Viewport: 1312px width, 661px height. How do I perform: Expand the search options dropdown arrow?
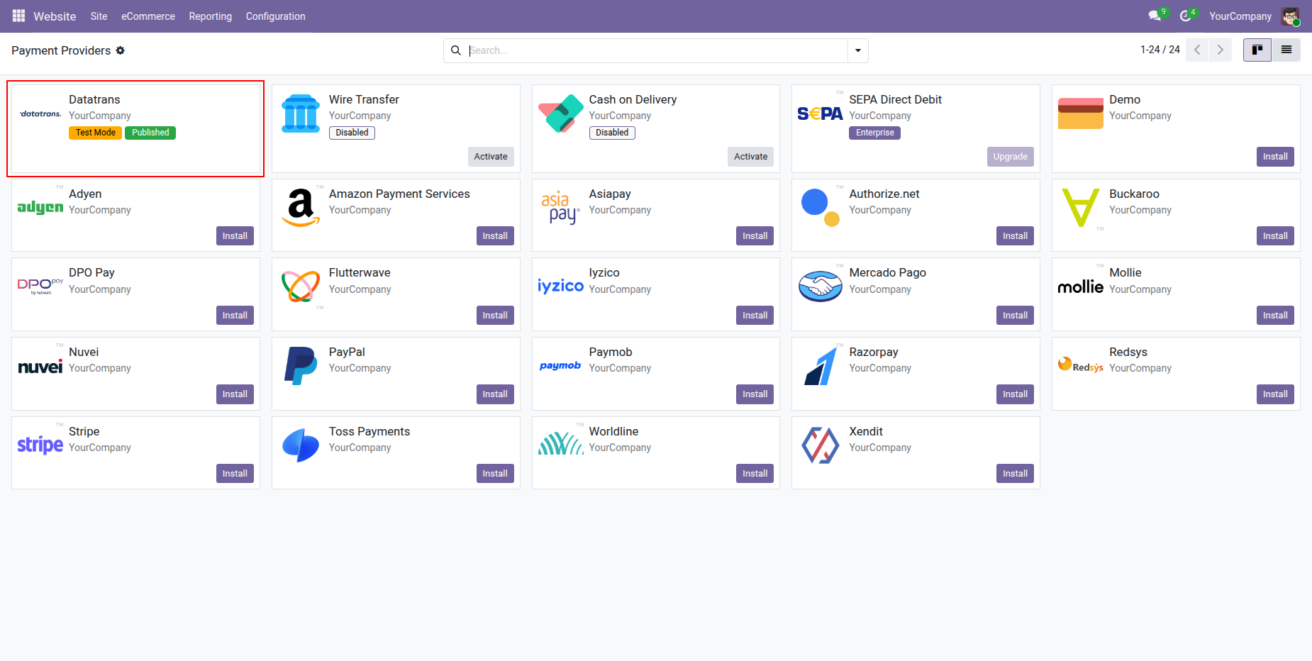pyautogui.click(x=858, y=50)
